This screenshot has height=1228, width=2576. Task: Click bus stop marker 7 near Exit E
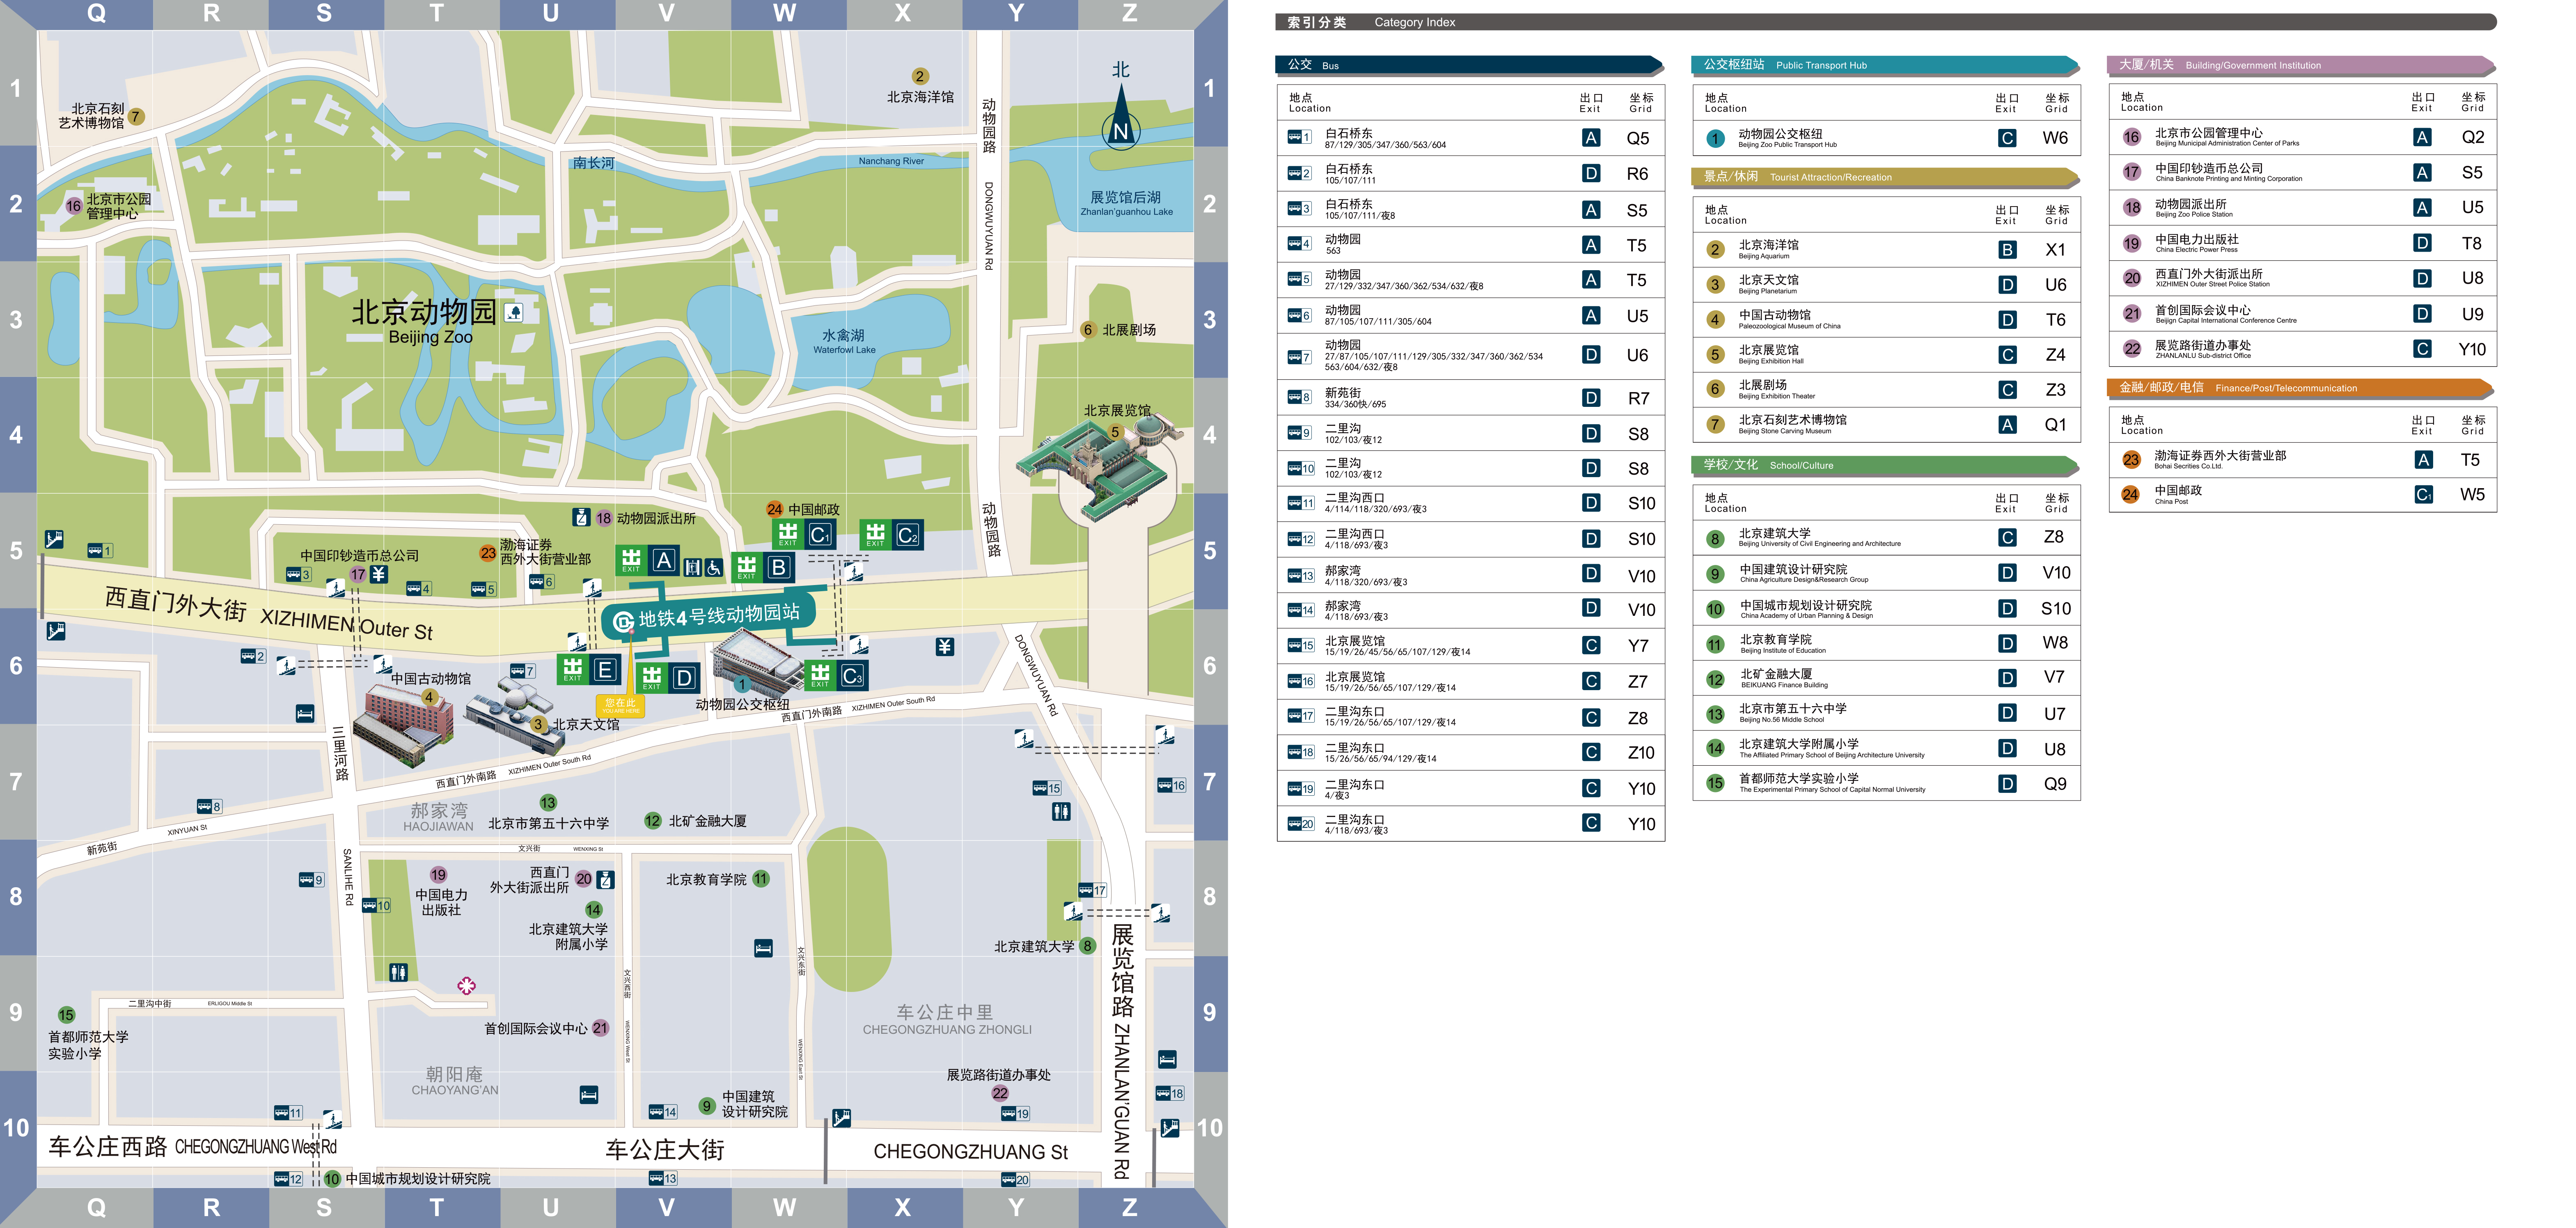[x=523, y=671]
